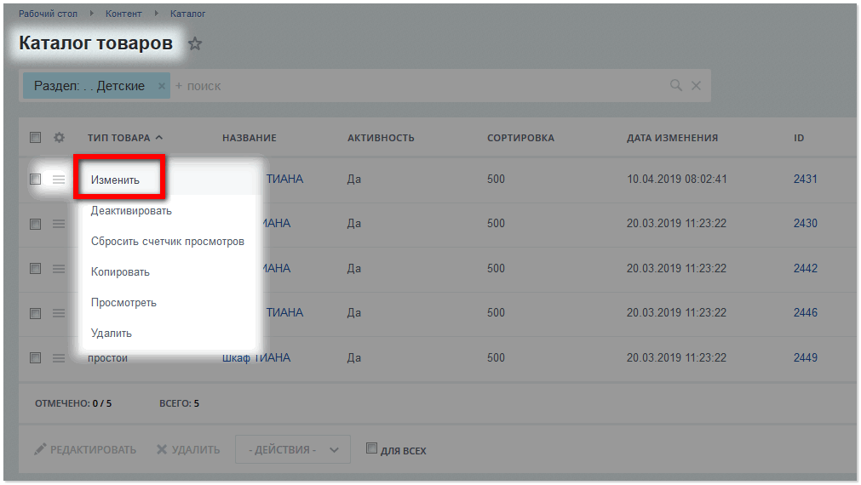Choose Просмотреть in context menu
Viewport: 861px width, 485px height.
[123, 303]
